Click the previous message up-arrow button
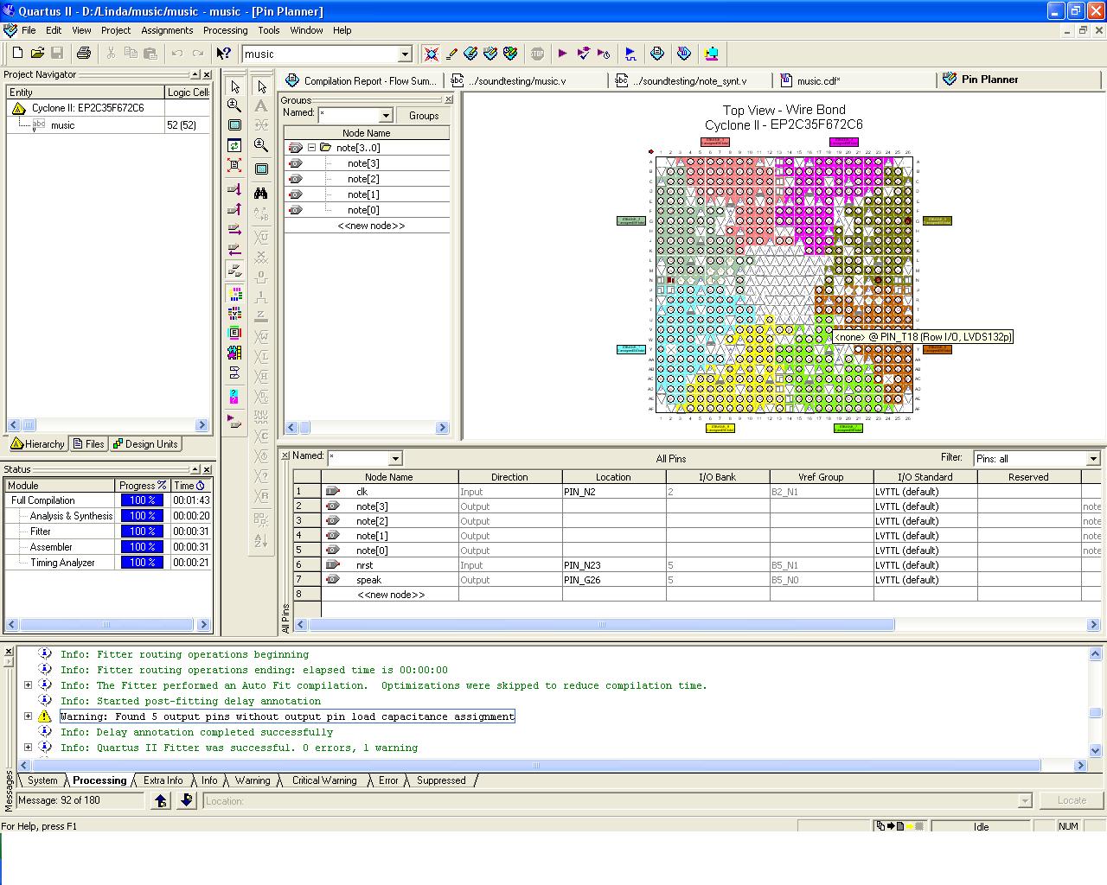The image size is (1107, 885). 161,801
